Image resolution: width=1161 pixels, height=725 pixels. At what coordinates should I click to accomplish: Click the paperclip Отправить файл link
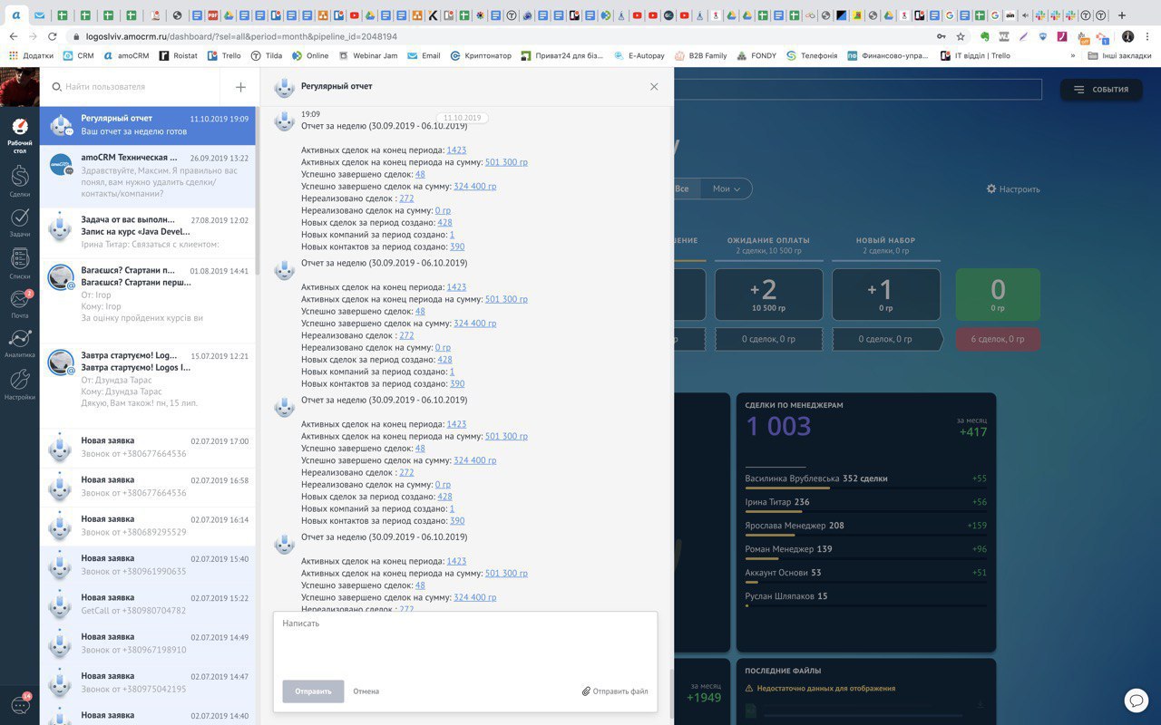pos(615,691)
